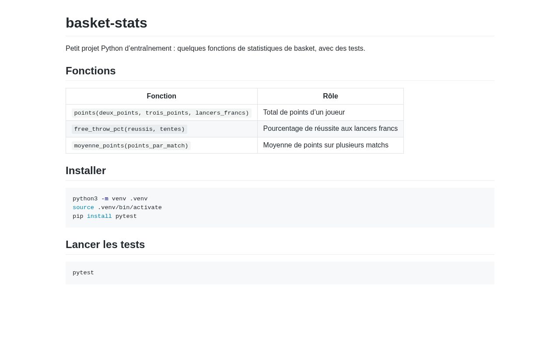Select the 'Lancer les tests' heading

105,245
